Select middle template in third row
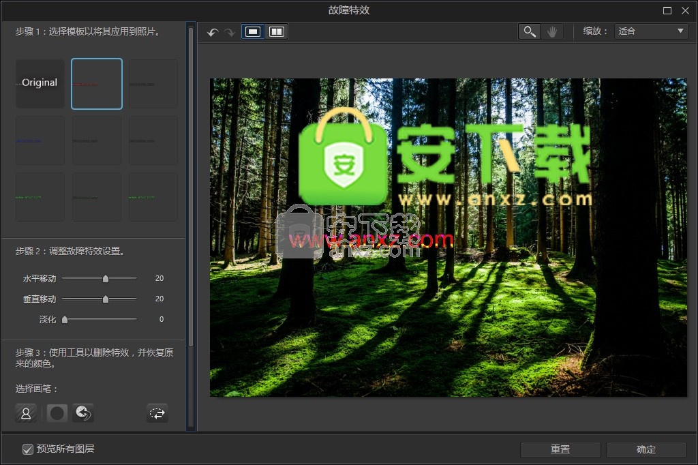 coord(97,197)
